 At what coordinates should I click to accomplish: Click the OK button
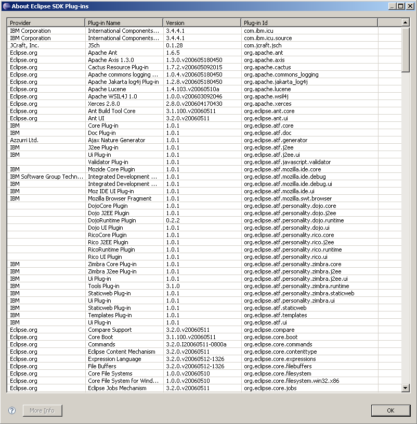(x=390, y=410)
